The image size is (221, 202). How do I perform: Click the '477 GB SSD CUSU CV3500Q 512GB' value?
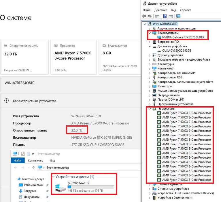pos(98,145)
